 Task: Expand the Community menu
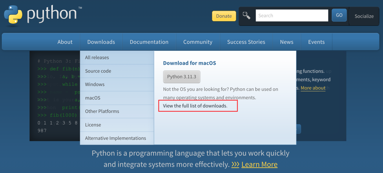tap(198, 42)
